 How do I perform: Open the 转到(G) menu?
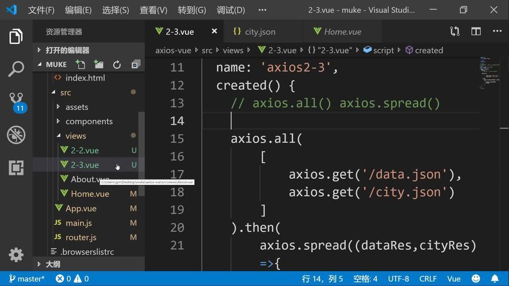[192, 10]
